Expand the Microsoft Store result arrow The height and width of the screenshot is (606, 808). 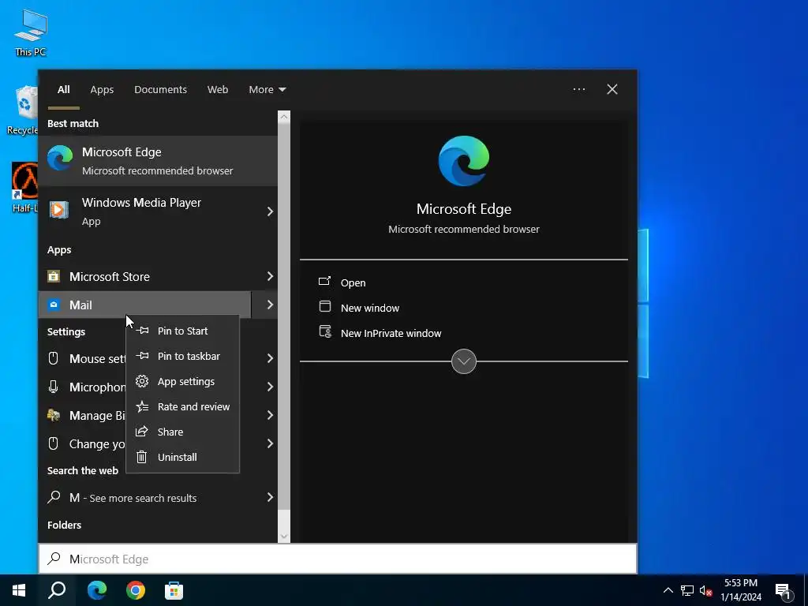tap(270, 277)
